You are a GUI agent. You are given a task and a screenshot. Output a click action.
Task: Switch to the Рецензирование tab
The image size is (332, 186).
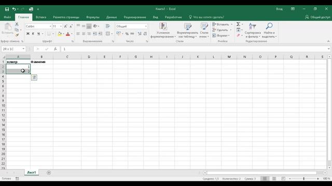coord(135,17)
